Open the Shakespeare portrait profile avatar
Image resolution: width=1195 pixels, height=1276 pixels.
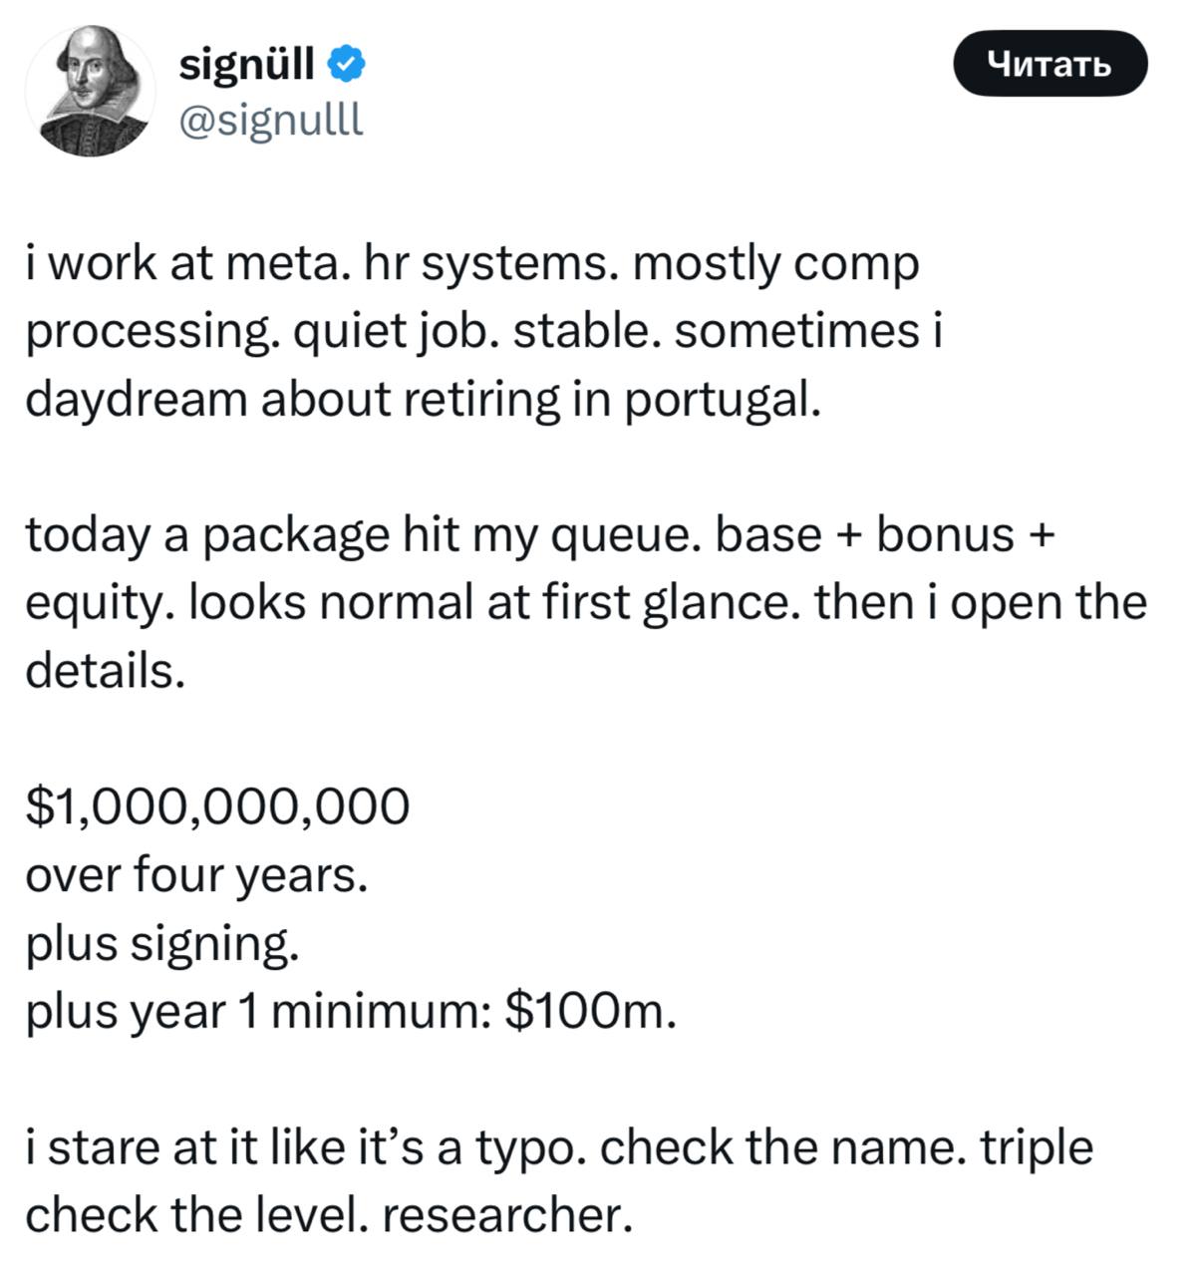tap(91, 91)
